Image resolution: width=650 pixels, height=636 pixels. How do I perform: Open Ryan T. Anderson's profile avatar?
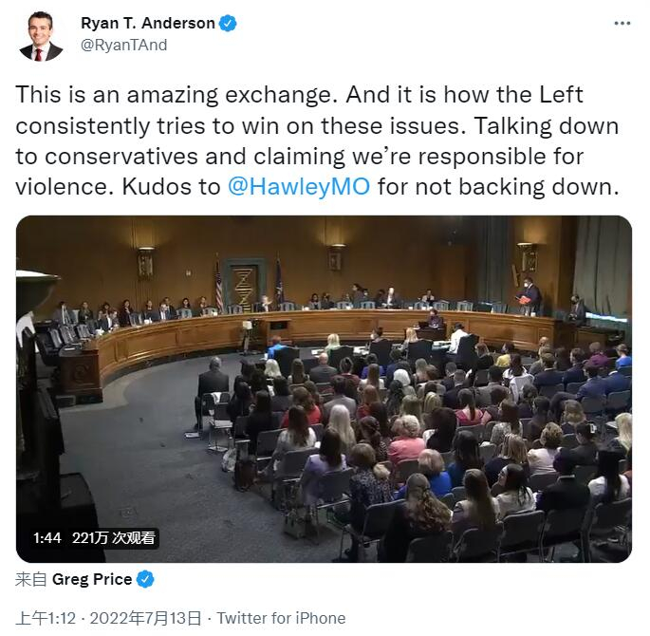(x=41, y=36)
